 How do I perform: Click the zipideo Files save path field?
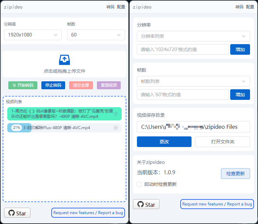(193, 127)
